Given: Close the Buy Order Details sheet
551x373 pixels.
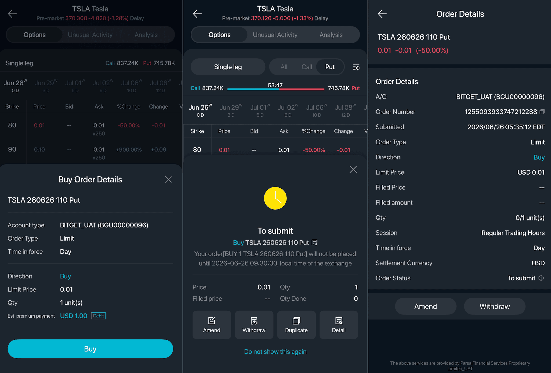Looking at the screenshot, I should click(168, 180).
